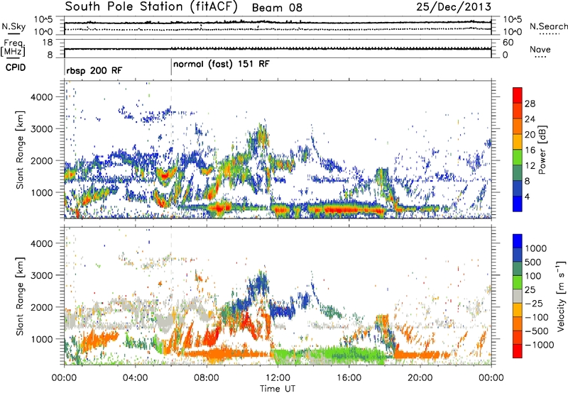Image resolution: width=568 pixels, height=393 pixels.
Task: Click the '4000' tick in power panel
Action: click(42, 97)
